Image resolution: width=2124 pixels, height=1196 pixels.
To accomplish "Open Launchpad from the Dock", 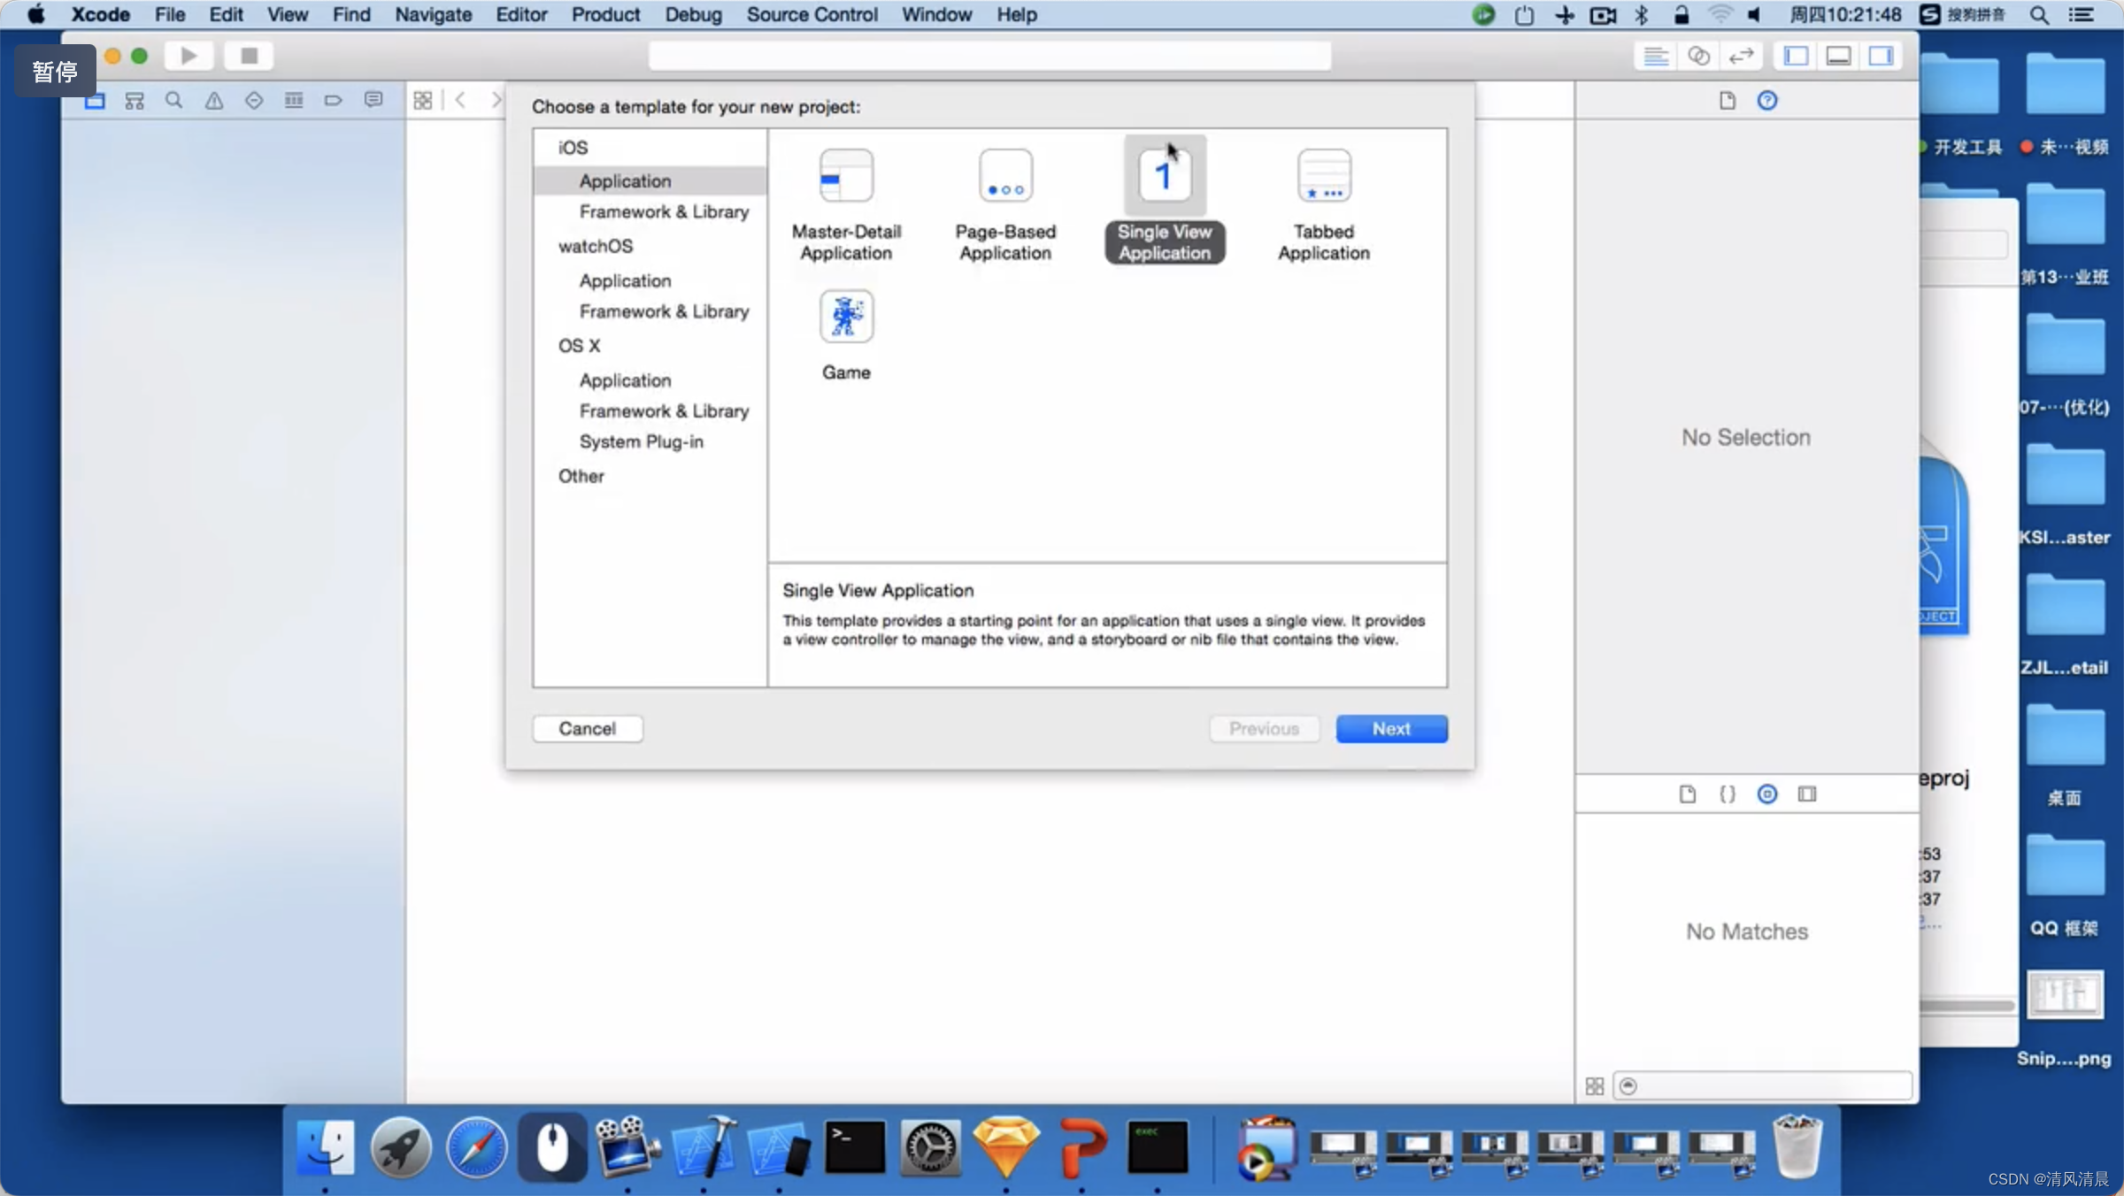I will (x=401, y=1146).
